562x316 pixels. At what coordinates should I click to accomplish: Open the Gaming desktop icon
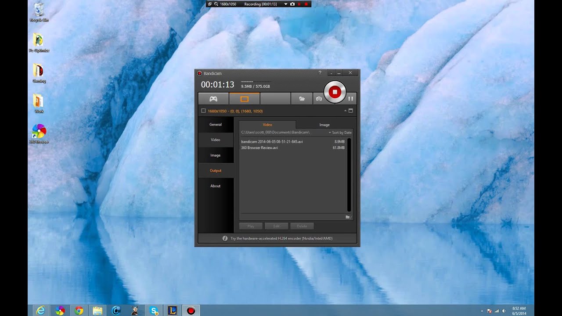39,73
